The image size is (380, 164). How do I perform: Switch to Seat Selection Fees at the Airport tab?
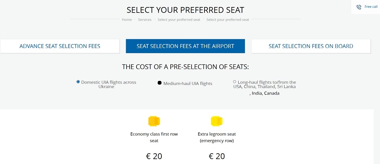tap(186, 46)
